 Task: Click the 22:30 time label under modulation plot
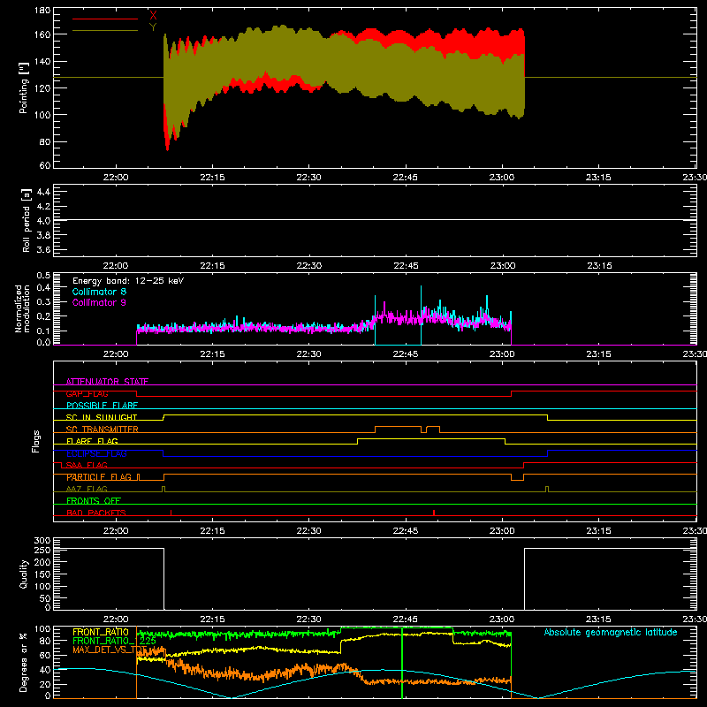pos(308,354)
